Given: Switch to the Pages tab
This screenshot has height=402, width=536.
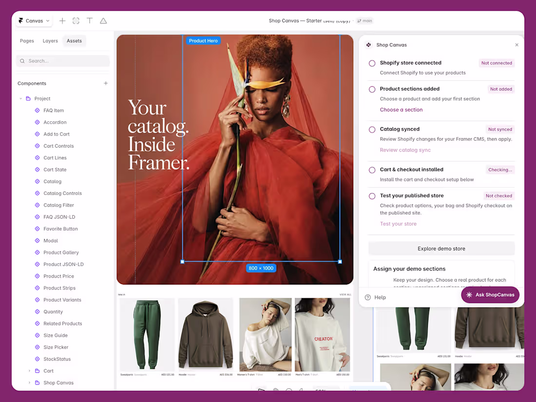Looking at the screenshot, I should click(27, 40).
